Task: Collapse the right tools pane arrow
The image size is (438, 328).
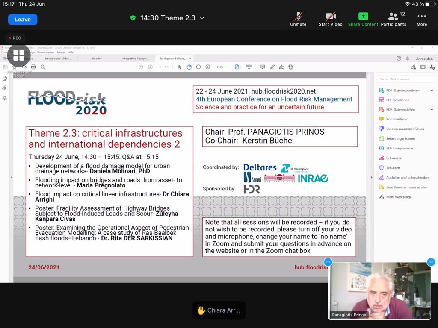Action: [372, 177]
